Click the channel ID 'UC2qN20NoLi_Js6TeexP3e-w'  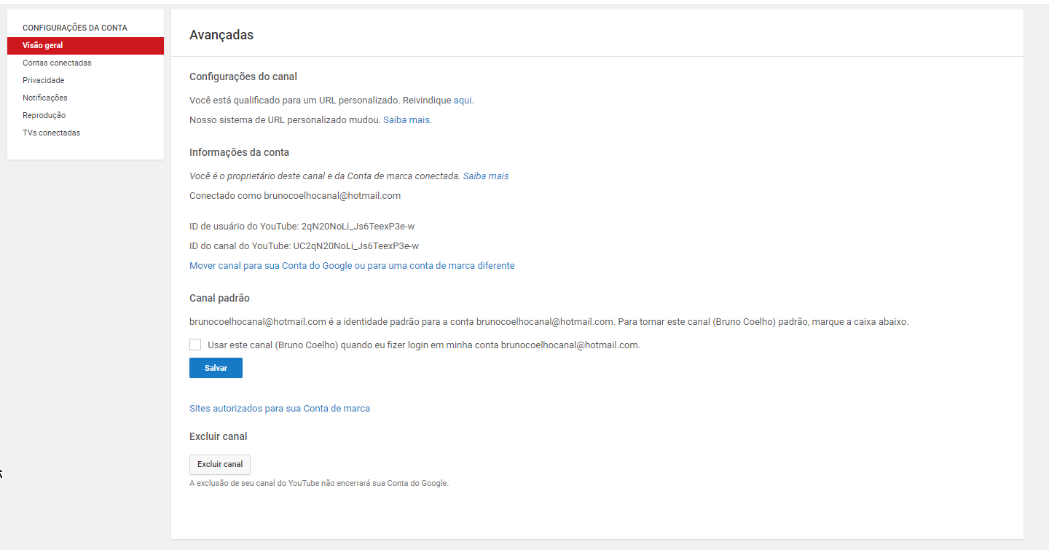(x=355, y=246)
